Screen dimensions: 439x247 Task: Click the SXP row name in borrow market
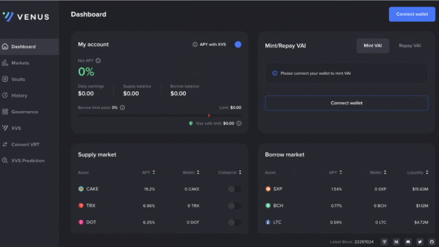(277, 189)
